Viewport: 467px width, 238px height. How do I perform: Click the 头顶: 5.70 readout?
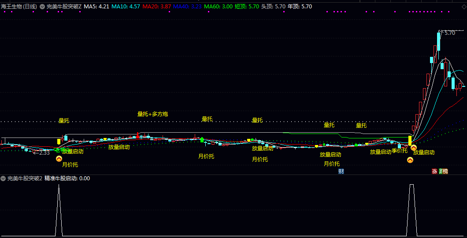point(273,6)
